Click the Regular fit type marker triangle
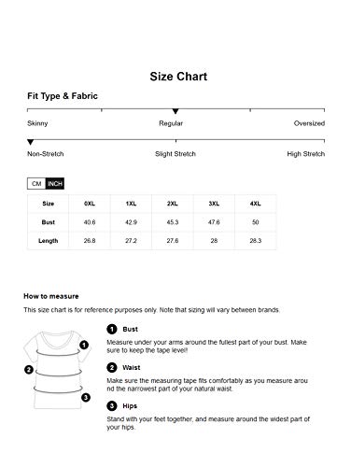Viewport: 351px width, 467px height. [x=175, y=111]
